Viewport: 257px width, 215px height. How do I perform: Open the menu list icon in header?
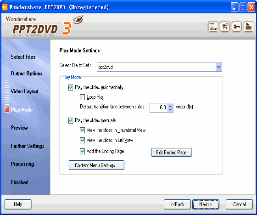213,27
